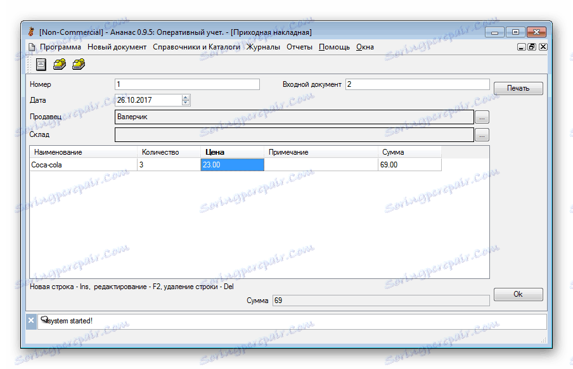Focus the Входной документ input field
The image size is (573, 369).
[x=417, y=84]
